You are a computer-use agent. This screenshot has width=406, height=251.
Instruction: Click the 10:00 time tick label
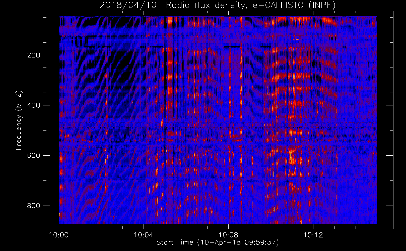tap(59, 235)
